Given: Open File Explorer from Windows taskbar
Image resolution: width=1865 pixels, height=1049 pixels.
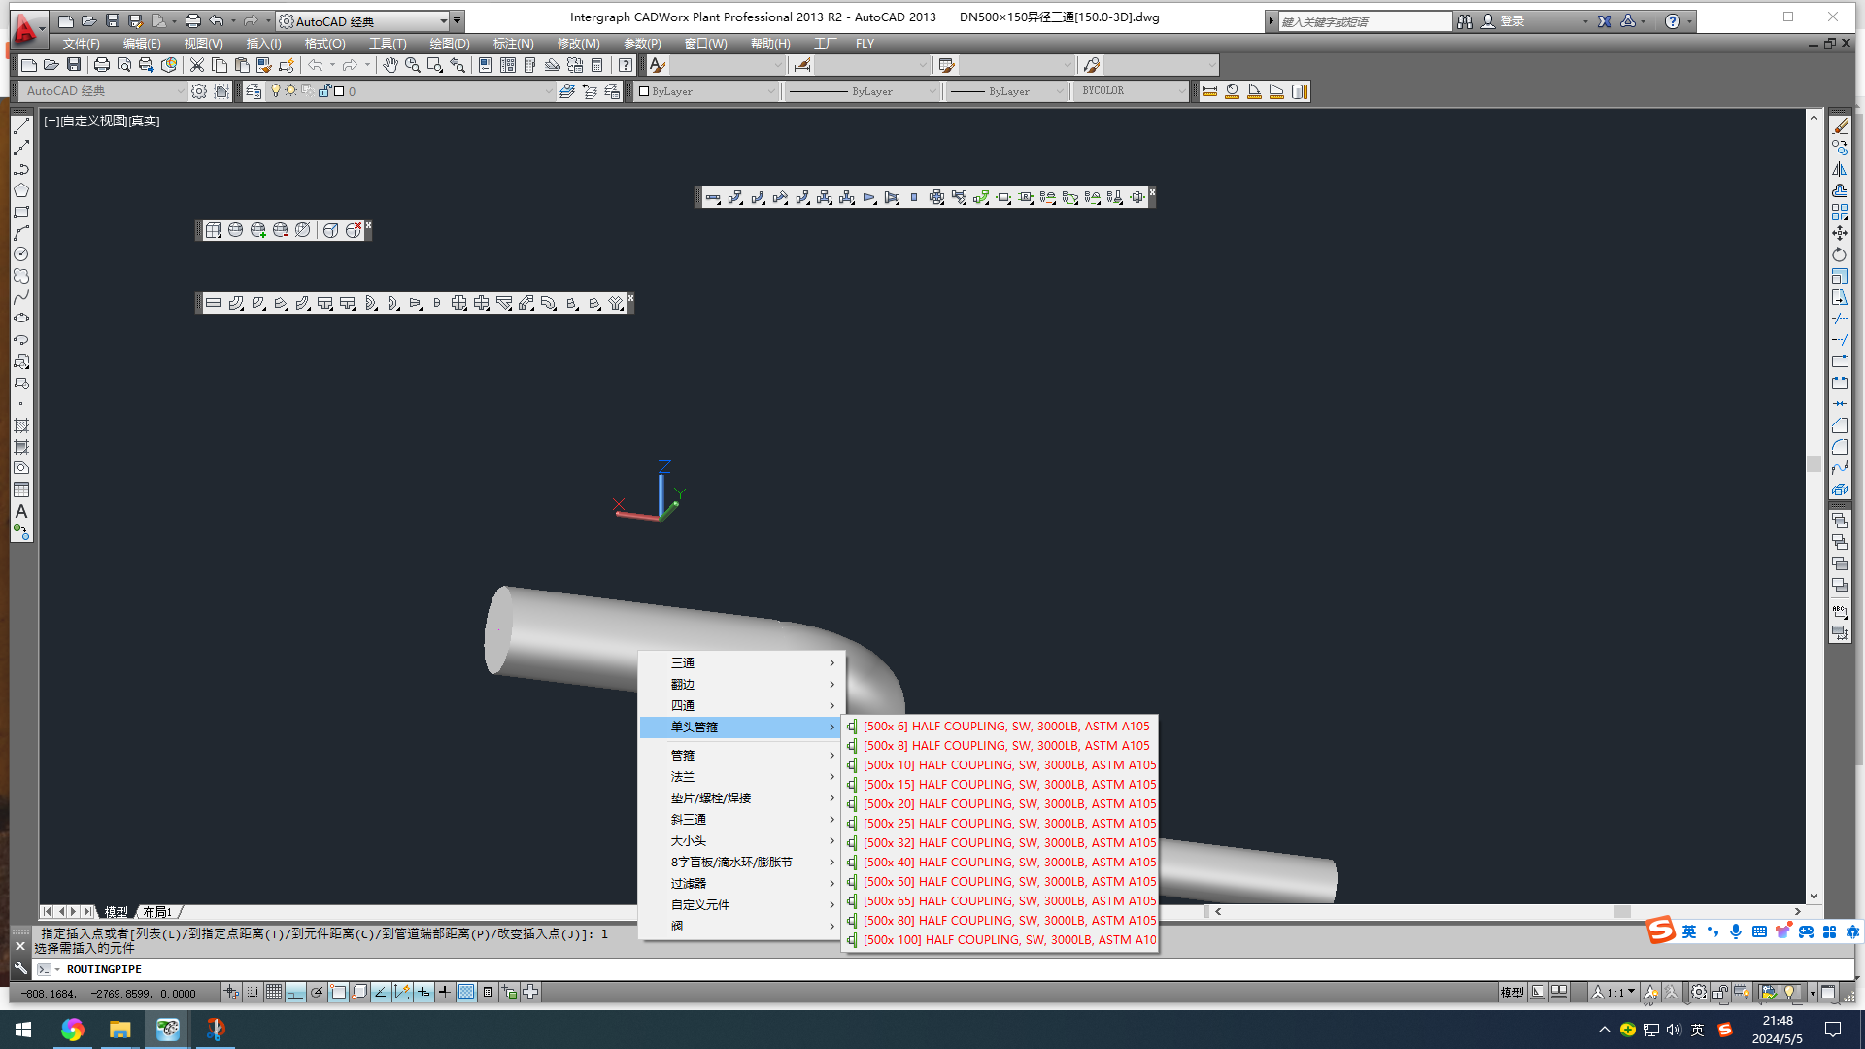Looking at the screenshot, I should 119,1030.
